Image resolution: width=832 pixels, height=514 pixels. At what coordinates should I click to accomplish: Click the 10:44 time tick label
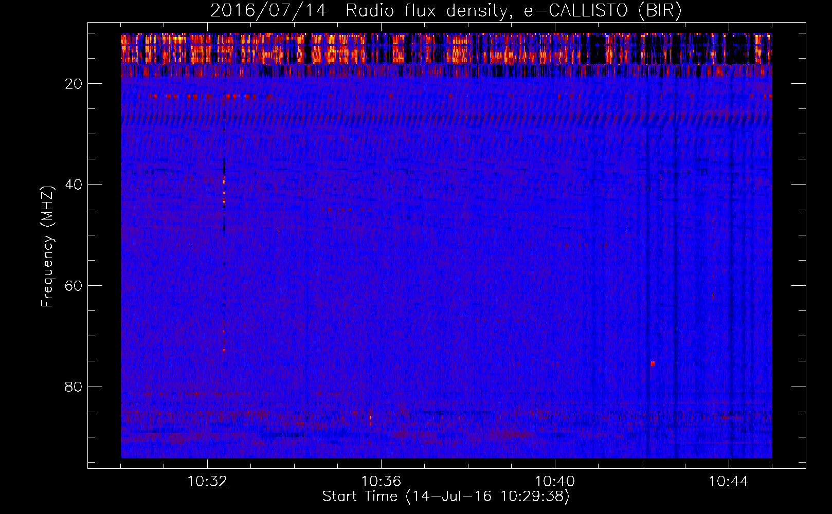point(729,482)
